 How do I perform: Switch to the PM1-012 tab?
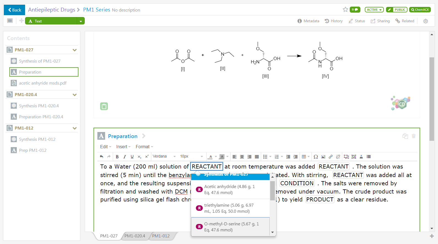click(x=161, y=236)
